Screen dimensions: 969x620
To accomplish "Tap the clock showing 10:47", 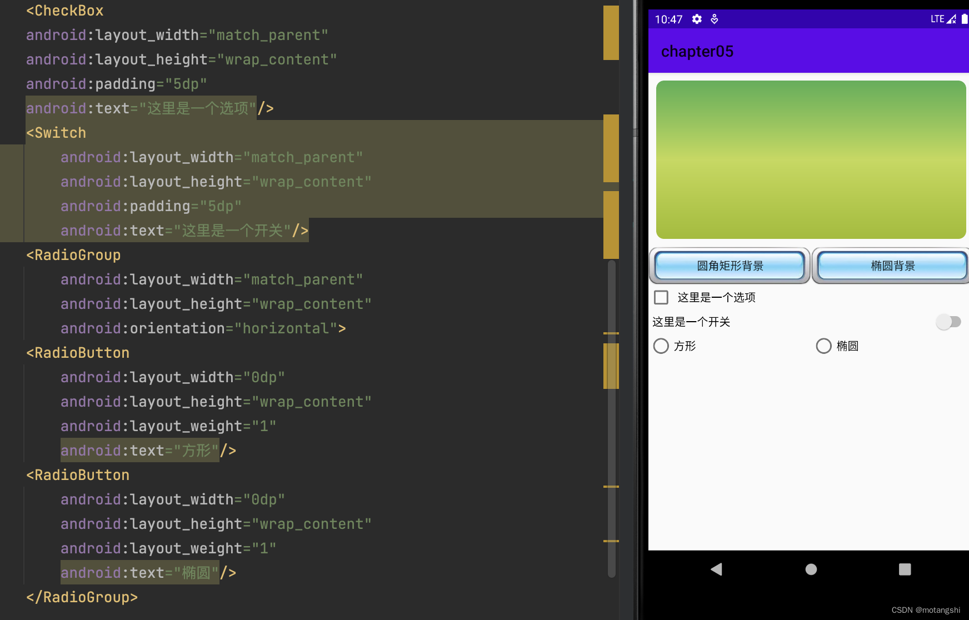I will click(x=668, y=19).
